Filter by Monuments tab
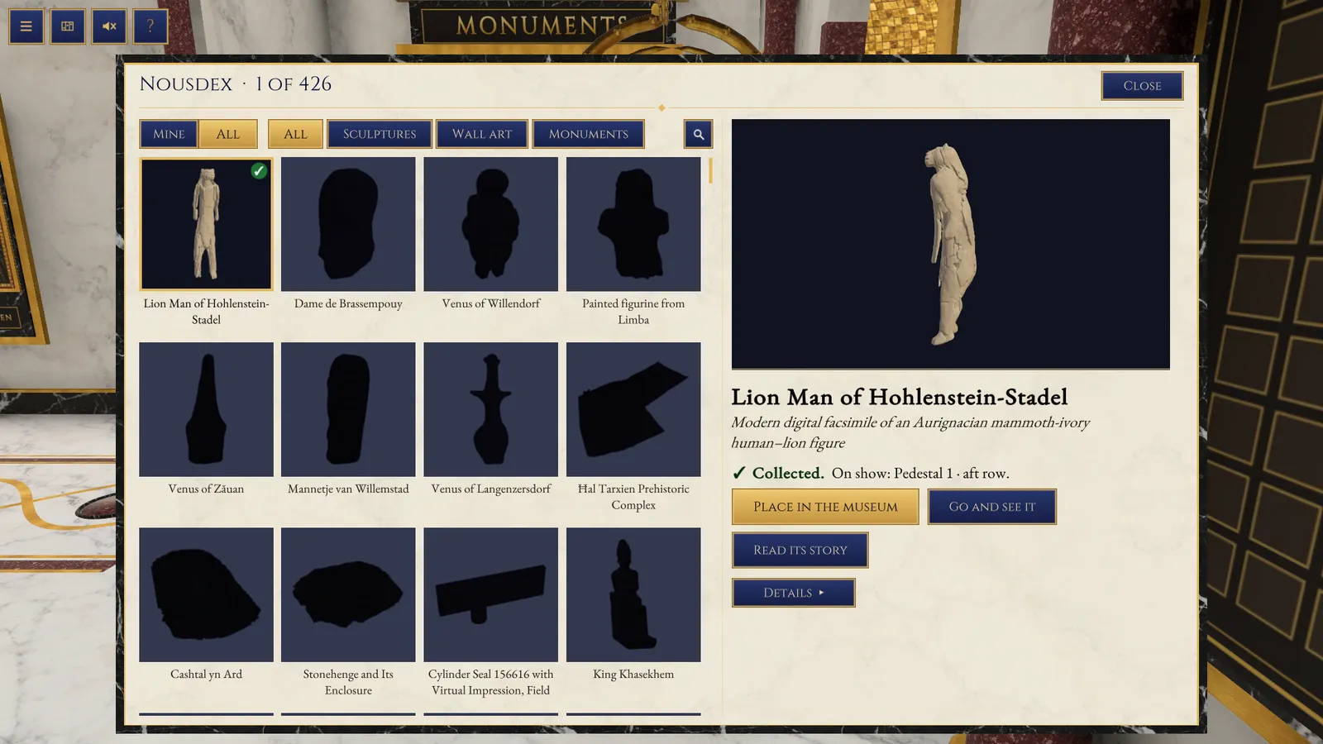This screenshot has height=744, width=1323. 589,134
